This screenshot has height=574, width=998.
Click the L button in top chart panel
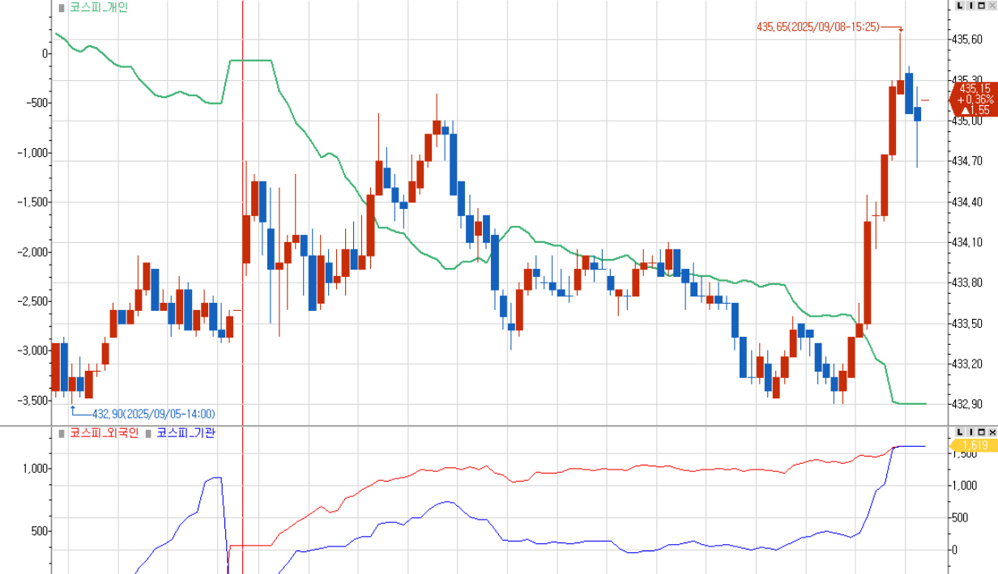(961, 6)
